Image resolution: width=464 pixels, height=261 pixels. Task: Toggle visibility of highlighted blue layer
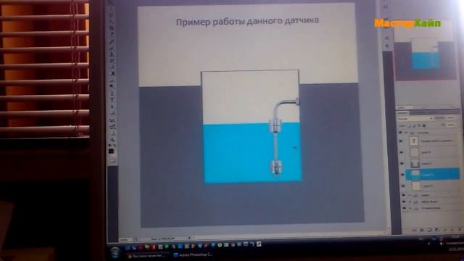tap(402, 175)
